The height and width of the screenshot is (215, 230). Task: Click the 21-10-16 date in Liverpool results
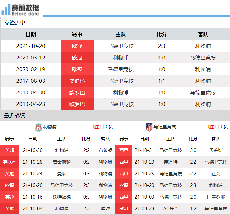click(33, 197)
